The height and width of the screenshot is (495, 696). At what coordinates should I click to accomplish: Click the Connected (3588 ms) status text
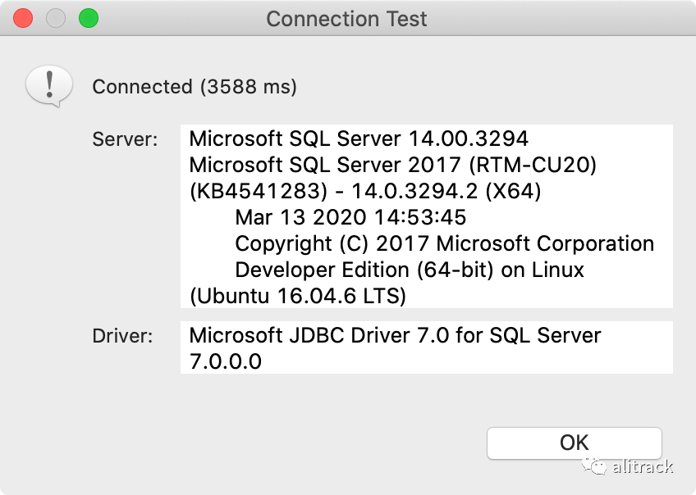[x=195, y=86]
